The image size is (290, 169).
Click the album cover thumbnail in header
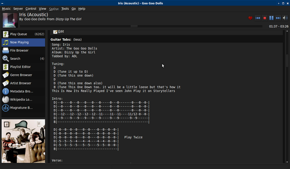pos(10,20)
